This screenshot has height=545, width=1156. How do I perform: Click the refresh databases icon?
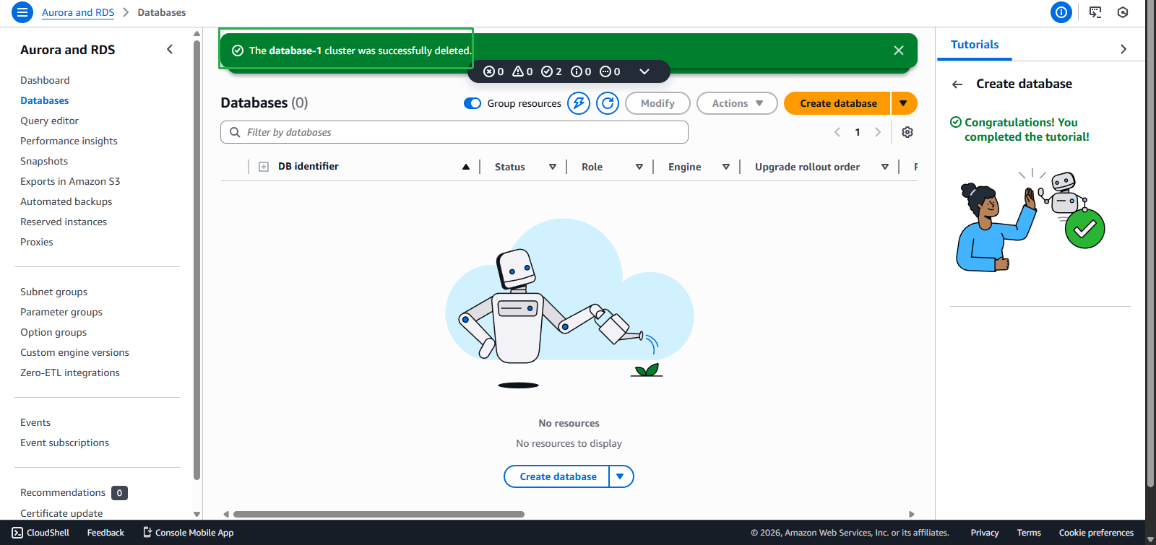(x=608, y=103)
